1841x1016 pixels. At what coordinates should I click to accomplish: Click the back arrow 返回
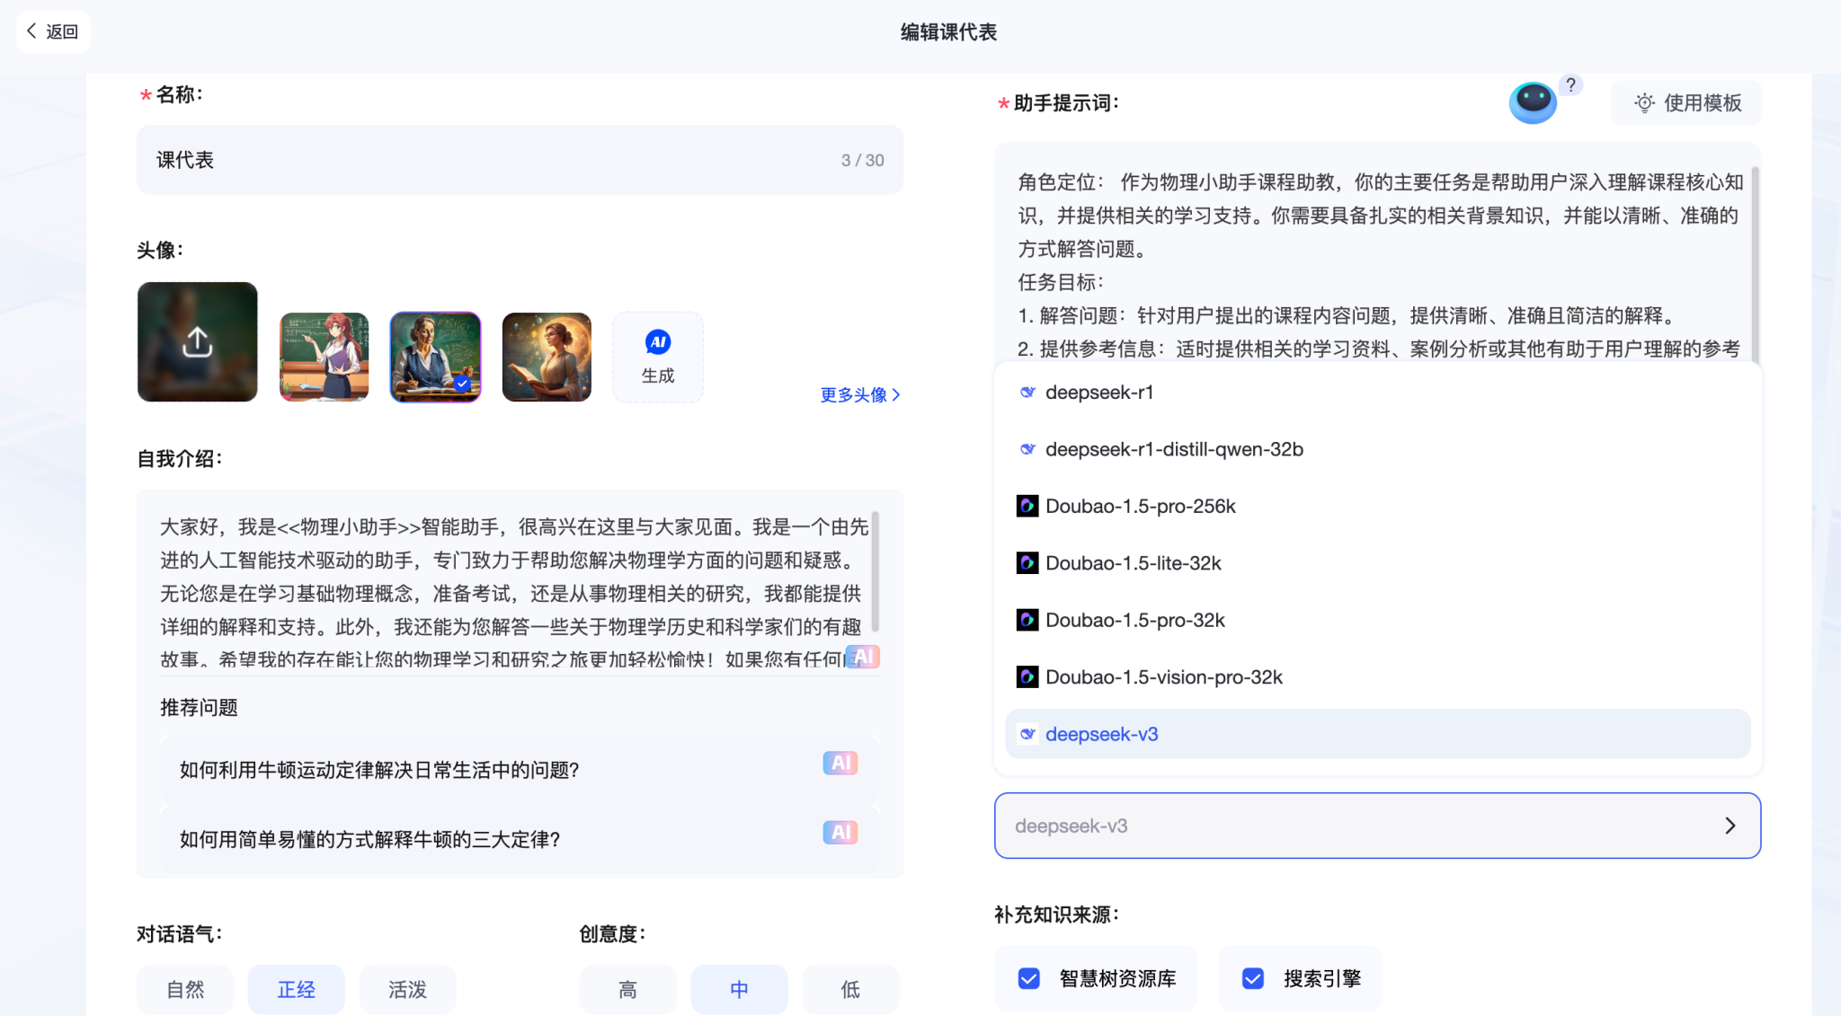tap(53, 31)
